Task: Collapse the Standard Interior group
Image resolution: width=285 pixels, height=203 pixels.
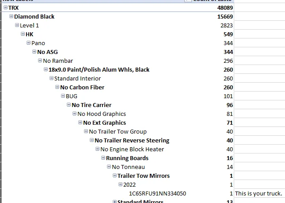Action: click(51, 78)
